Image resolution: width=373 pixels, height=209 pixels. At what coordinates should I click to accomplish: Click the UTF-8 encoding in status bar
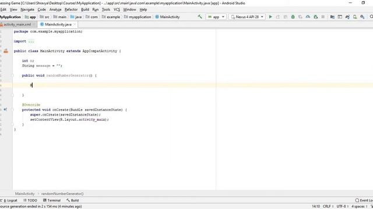pyautogui.click(x=342, y=207)
